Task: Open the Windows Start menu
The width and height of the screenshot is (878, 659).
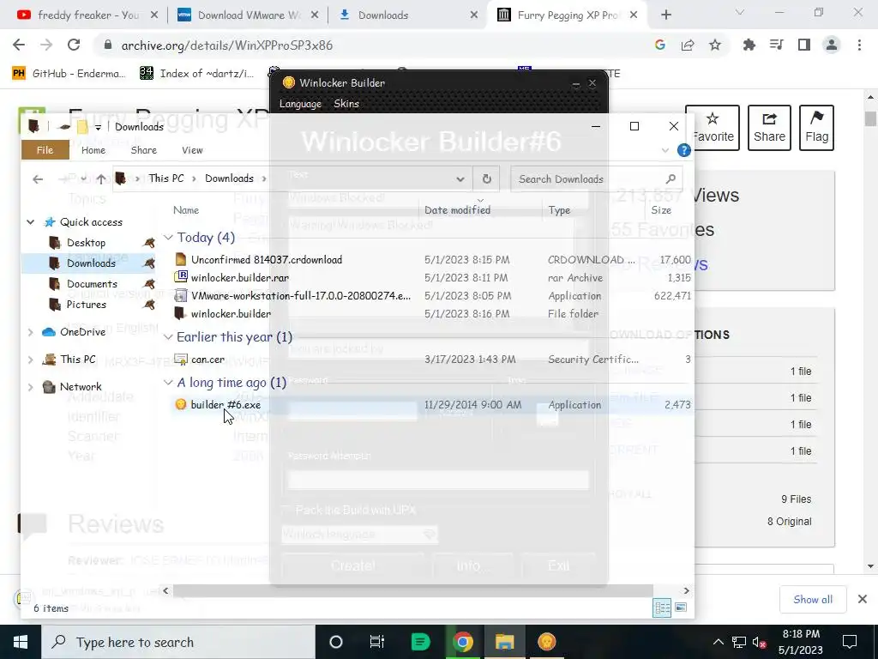Action: pos(21,642)
